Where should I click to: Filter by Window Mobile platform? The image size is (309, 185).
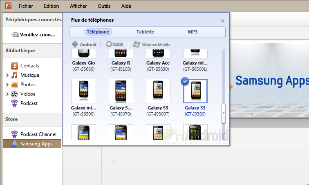coord(152,45)
